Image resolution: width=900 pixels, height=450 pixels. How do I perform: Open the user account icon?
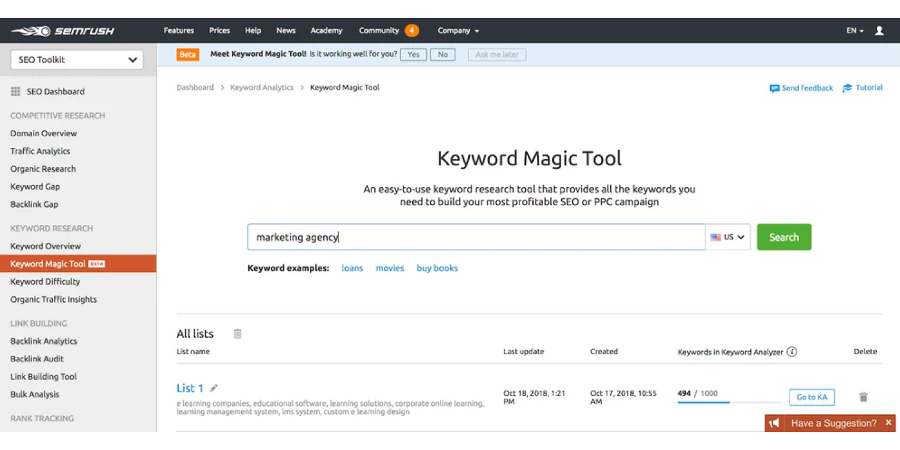[x=879, y=31]
